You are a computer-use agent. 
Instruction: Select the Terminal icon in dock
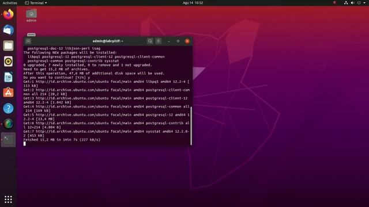[8, 140]
